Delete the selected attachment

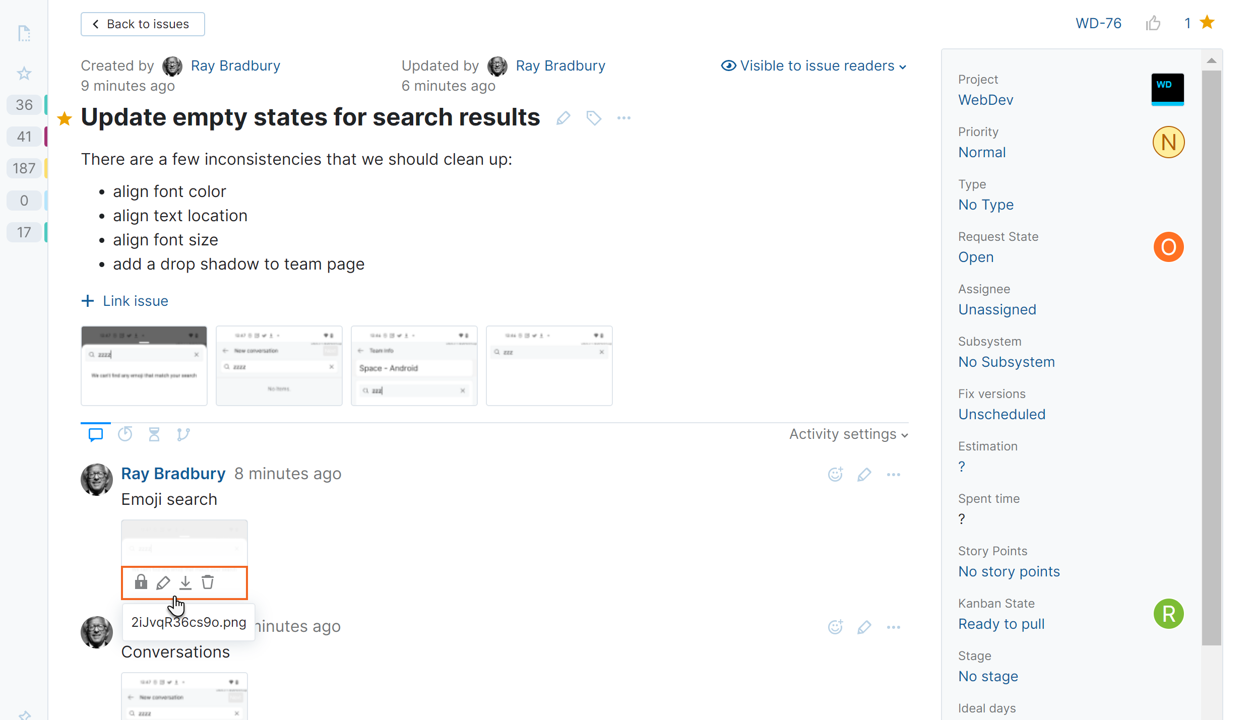[x=207, y=582]
